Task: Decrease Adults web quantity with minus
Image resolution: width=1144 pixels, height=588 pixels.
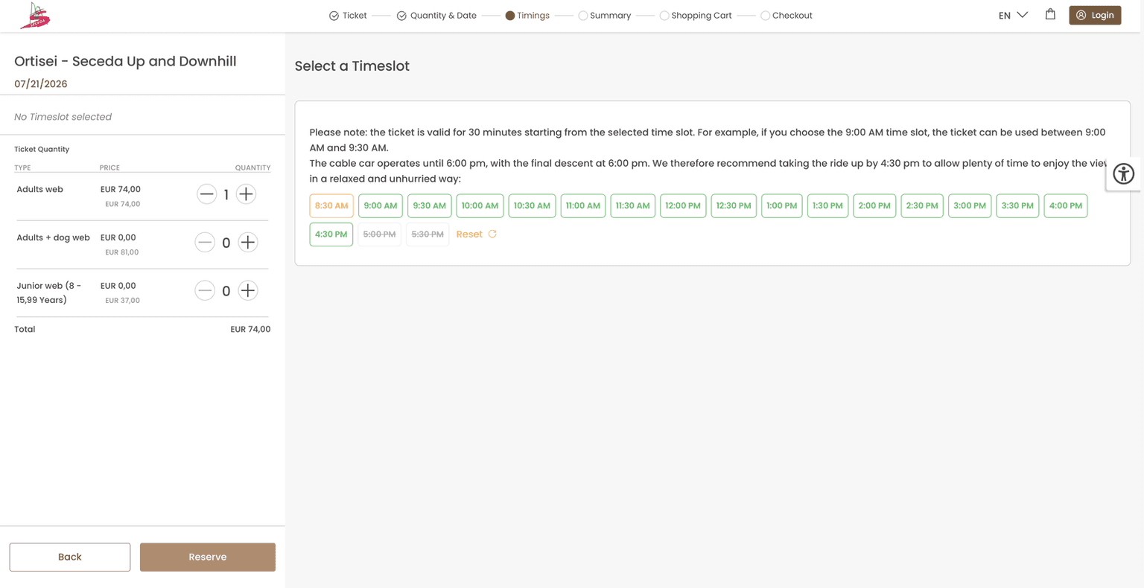Action: pos(206,194)
